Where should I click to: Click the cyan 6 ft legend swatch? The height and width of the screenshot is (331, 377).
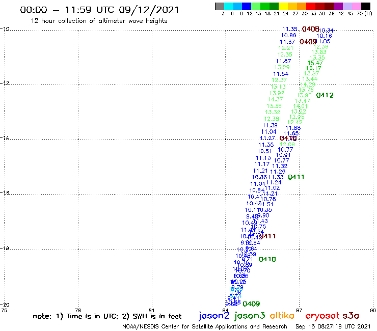pyautogui.click(x=229, y=6)
